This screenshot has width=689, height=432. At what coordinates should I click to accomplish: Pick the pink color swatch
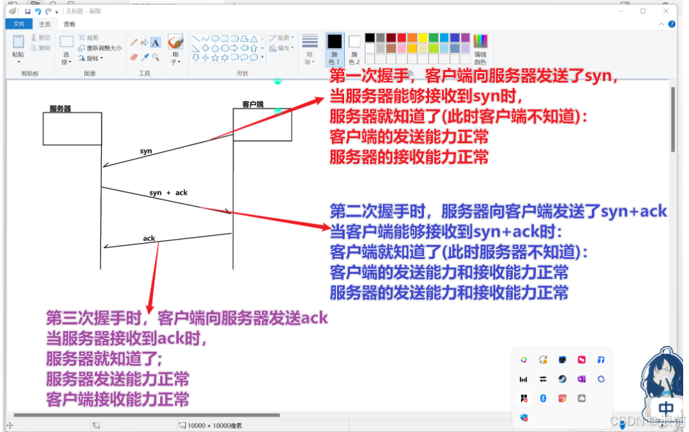coord(402,49)
